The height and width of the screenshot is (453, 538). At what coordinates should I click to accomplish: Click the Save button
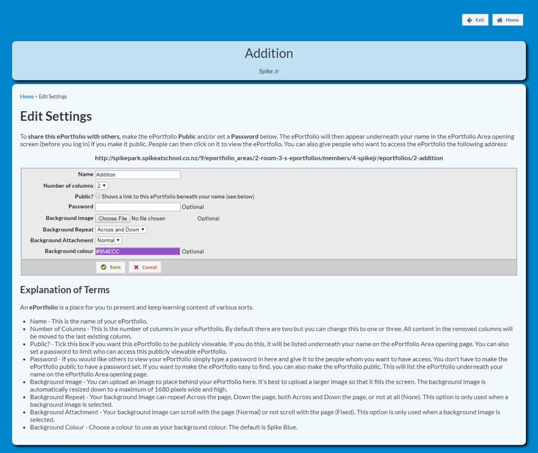(x=110, y=267)
